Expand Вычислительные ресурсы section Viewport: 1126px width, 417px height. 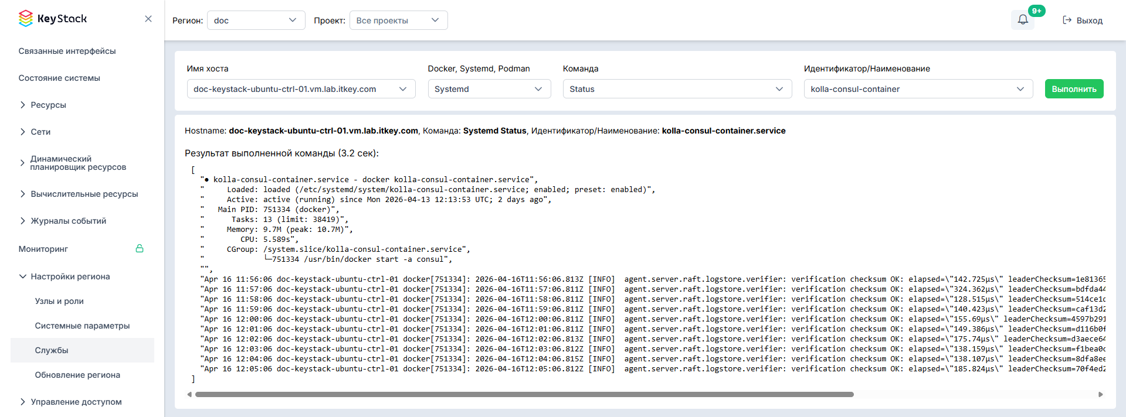[79, 194]
